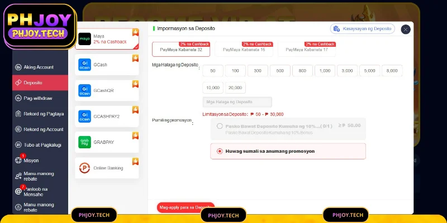Screen dimensions: 447x223
Task: Click the GCASHPAY2 logo icon
Action: 85,117
